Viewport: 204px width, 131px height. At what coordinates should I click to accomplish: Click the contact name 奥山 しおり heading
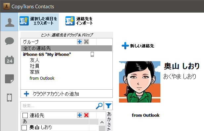click(x=182, y=66)
